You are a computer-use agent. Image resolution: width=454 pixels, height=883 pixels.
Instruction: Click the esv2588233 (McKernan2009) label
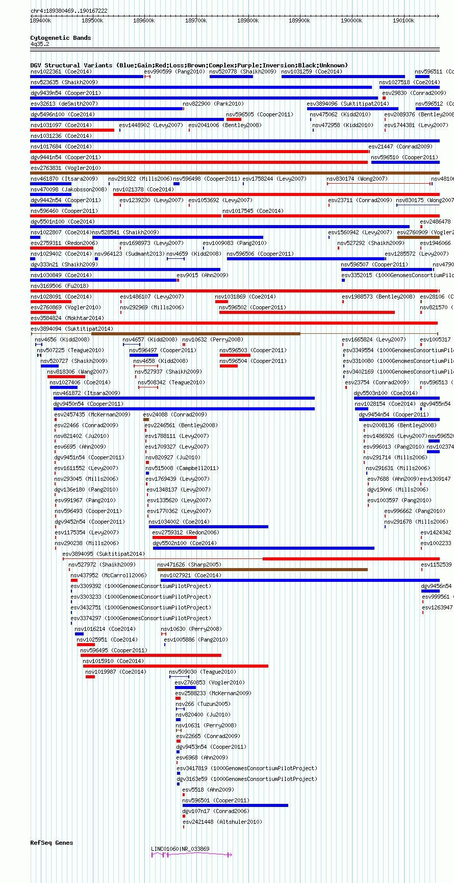tap(213, 693)
